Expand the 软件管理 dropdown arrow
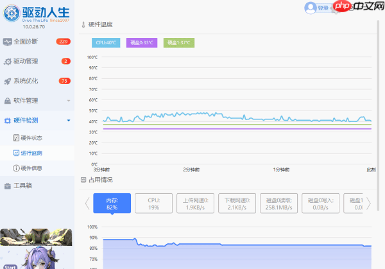The image size is (385, 269). (x=69, y=101)
